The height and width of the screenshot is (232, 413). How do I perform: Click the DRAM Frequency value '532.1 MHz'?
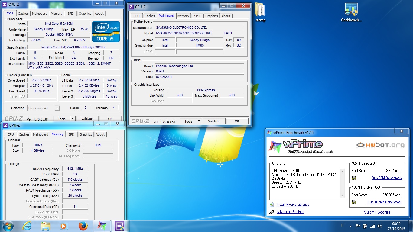click(75, 169)
